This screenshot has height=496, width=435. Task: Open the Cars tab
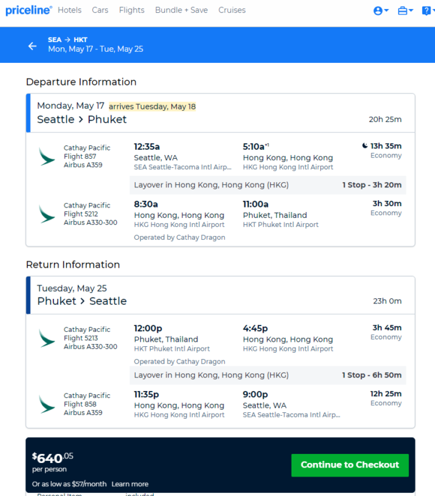point(100,10)
